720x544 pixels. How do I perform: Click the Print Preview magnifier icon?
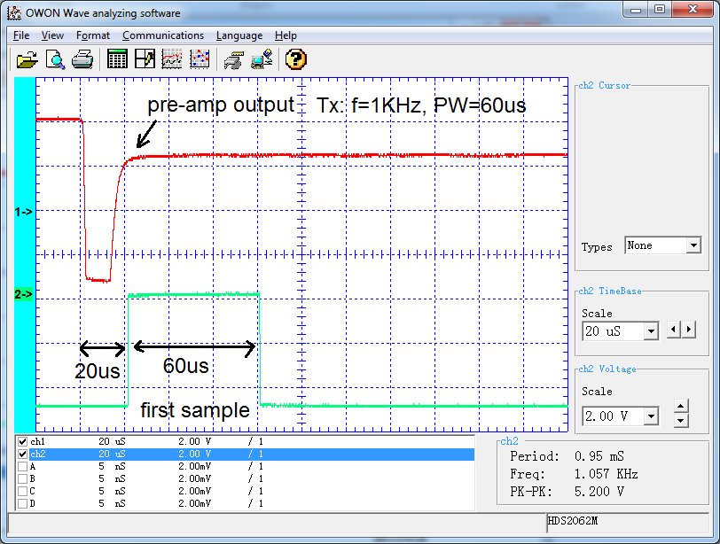[x=56, y=59]
